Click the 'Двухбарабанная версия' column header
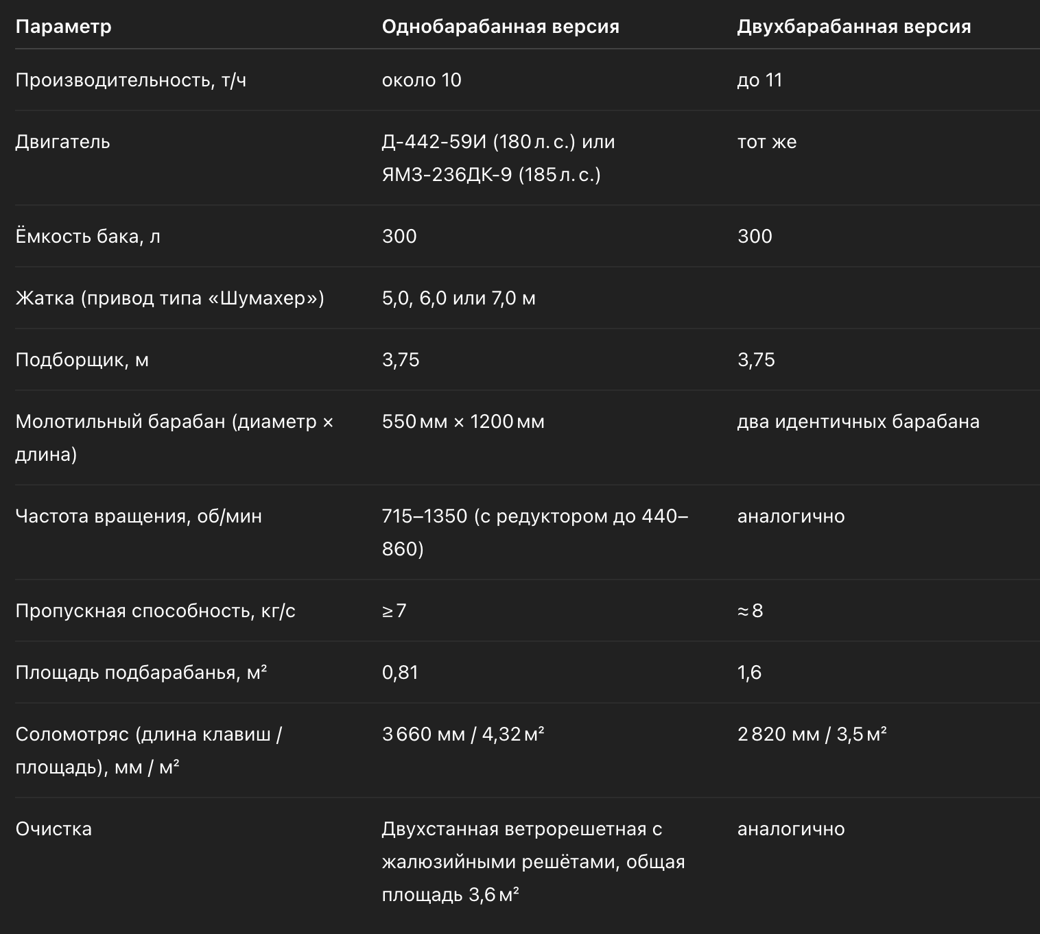1040x934 pixels. (x=853, y=27)
